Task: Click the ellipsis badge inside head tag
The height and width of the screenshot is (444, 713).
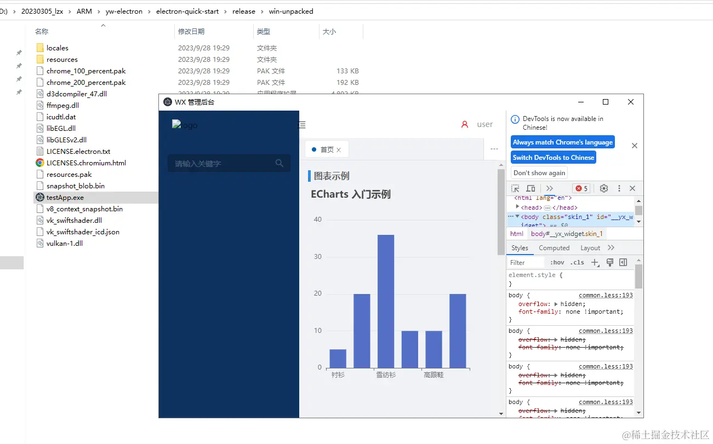Action: pos(547,207)
